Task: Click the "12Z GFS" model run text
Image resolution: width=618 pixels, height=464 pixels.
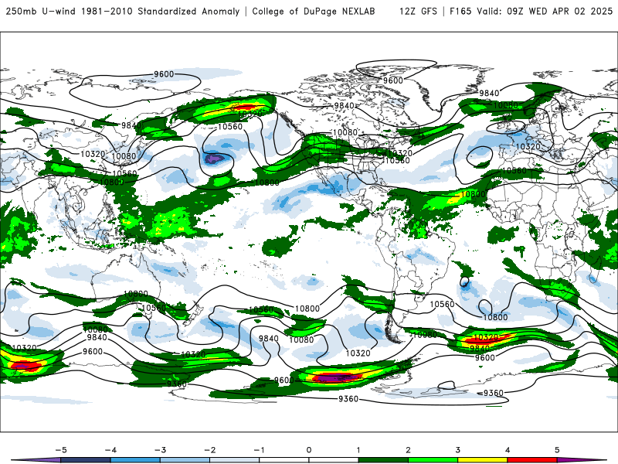Action: click(x=418, y=12)
